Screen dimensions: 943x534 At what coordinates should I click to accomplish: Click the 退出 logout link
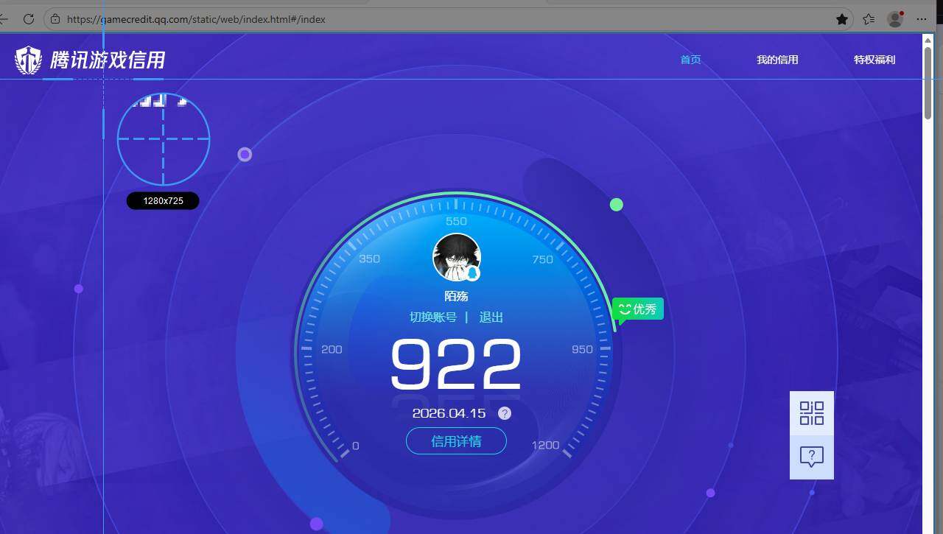click(x=491, y=317)
